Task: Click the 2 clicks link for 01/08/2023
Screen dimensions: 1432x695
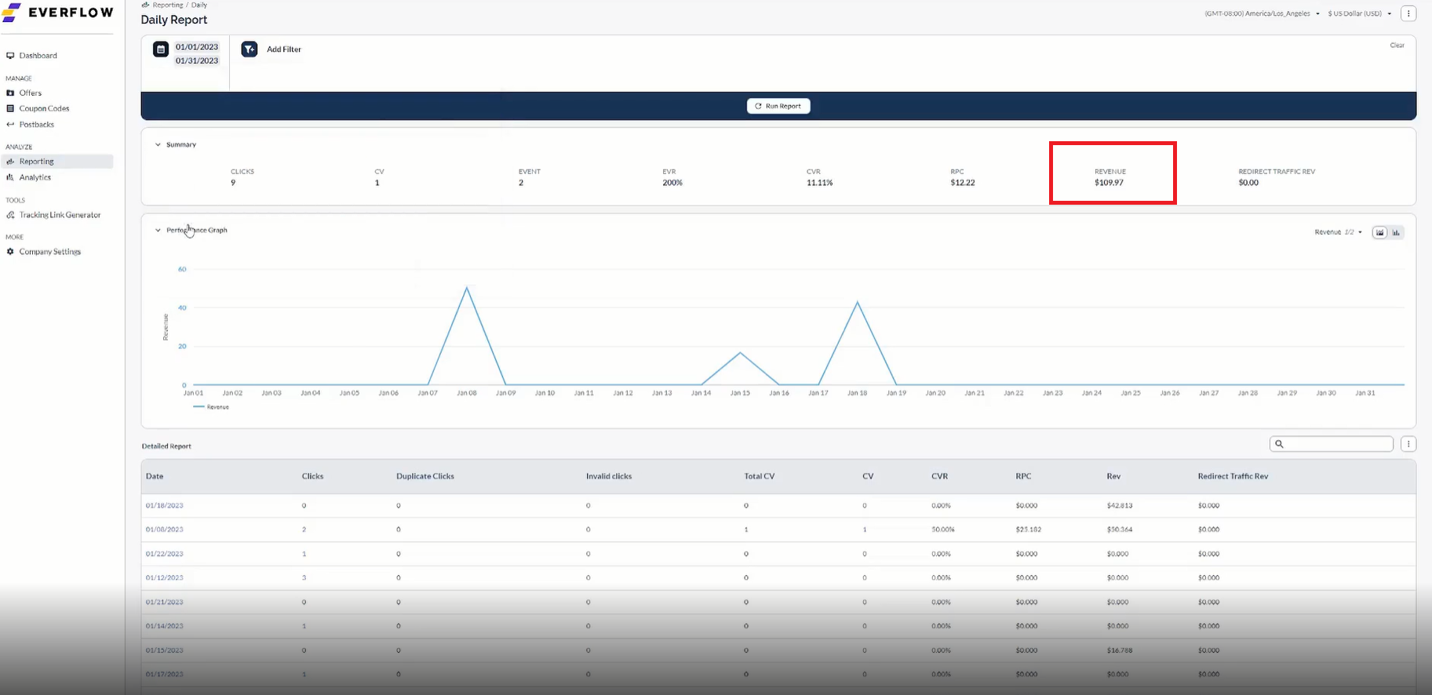Action: [x=304, y=529]
